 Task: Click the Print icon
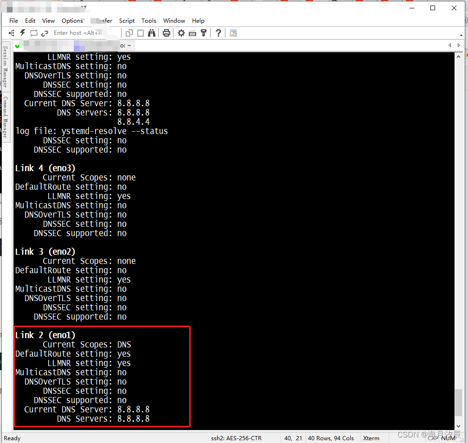[167, 33]
